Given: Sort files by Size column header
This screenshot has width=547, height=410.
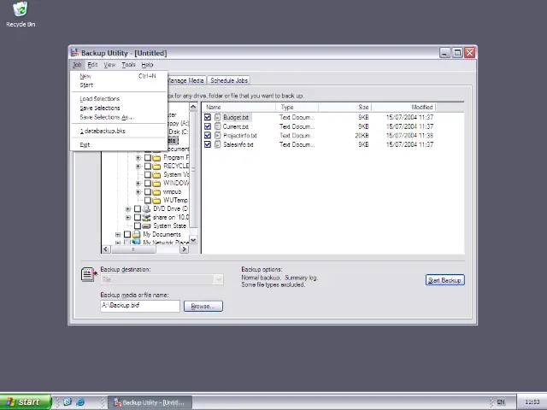Looking at the screenshot, I should coord(344,107).
